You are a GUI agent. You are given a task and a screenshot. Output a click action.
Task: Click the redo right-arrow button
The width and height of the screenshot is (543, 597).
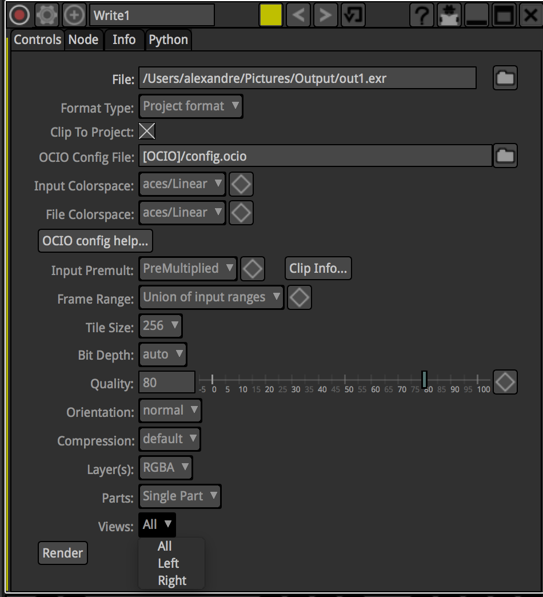coord(325,15)
